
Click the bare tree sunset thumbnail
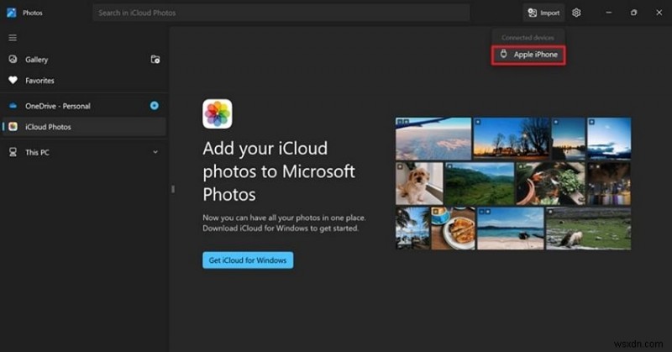(x=512, y=139)
